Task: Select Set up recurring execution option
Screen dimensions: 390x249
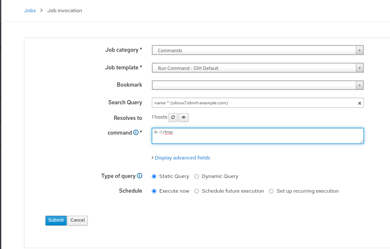Action: coord(272,191)
